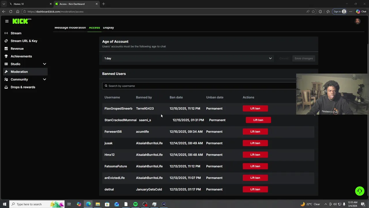Click banned-by name JanuaryGetsCold
The image size is (369, 208).
[149, 189]
